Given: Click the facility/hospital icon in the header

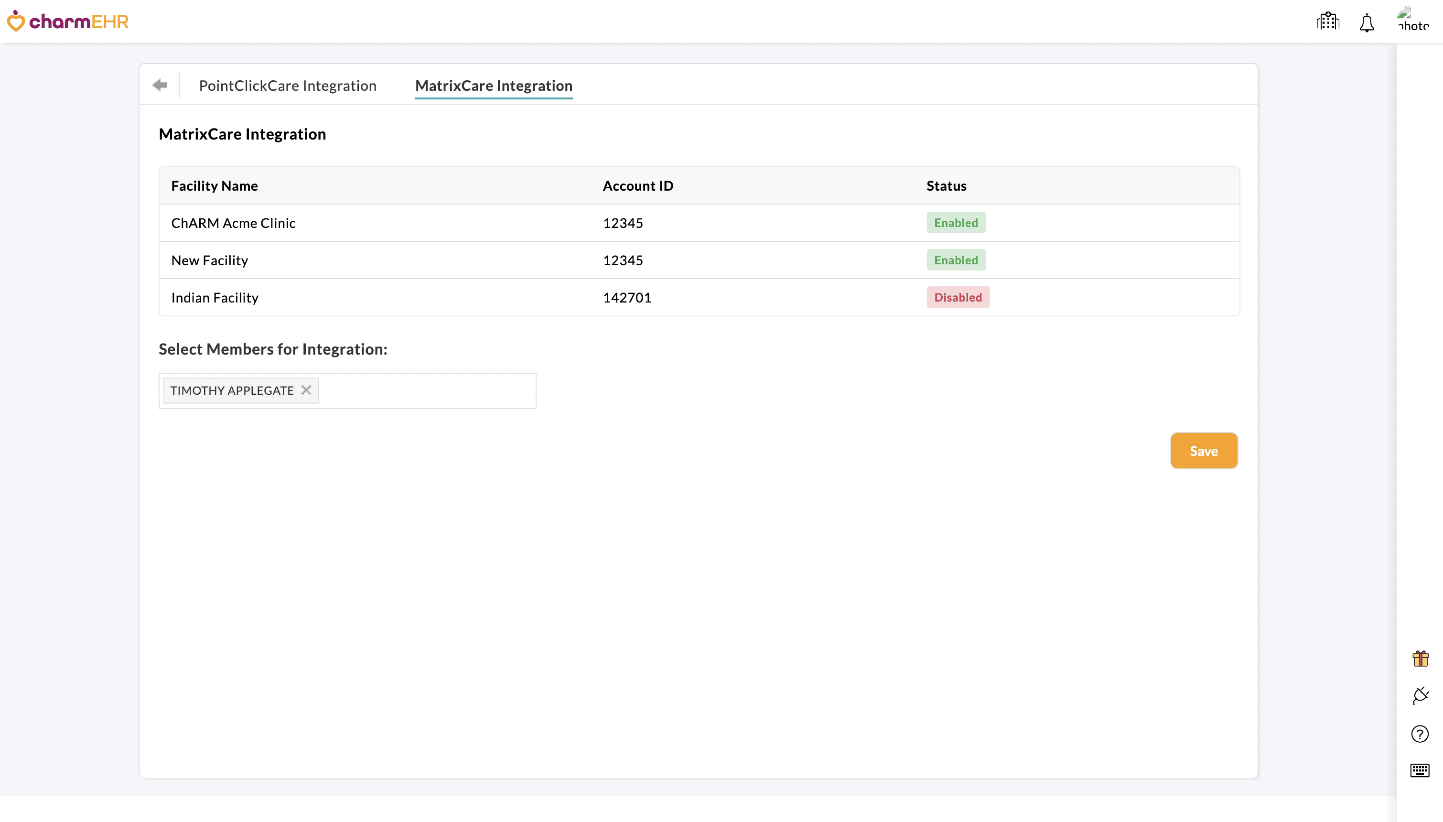Looking at the screenshot, I should click(1327, 22).
